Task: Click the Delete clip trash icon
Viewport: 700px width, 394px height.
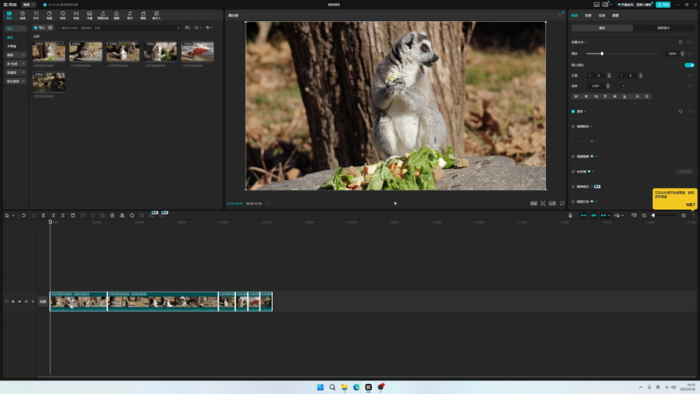Action: (73, 215)
